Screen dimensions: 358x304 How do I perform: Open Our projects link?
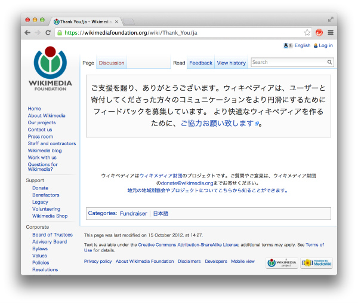[42, 123]
